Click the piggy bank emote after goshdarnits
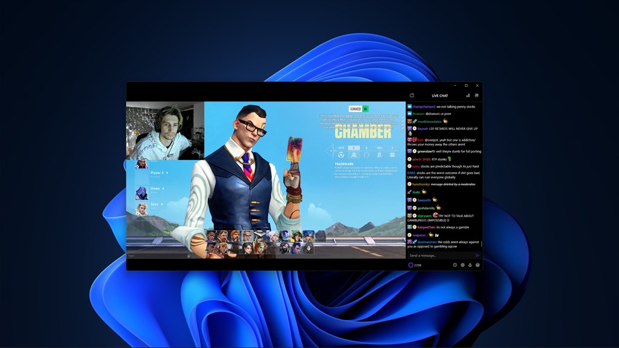 (x=439, y=208)
